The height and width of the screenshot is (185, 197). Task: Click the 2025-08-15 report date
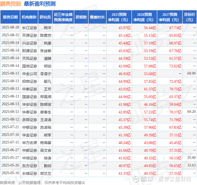[10, 35]
